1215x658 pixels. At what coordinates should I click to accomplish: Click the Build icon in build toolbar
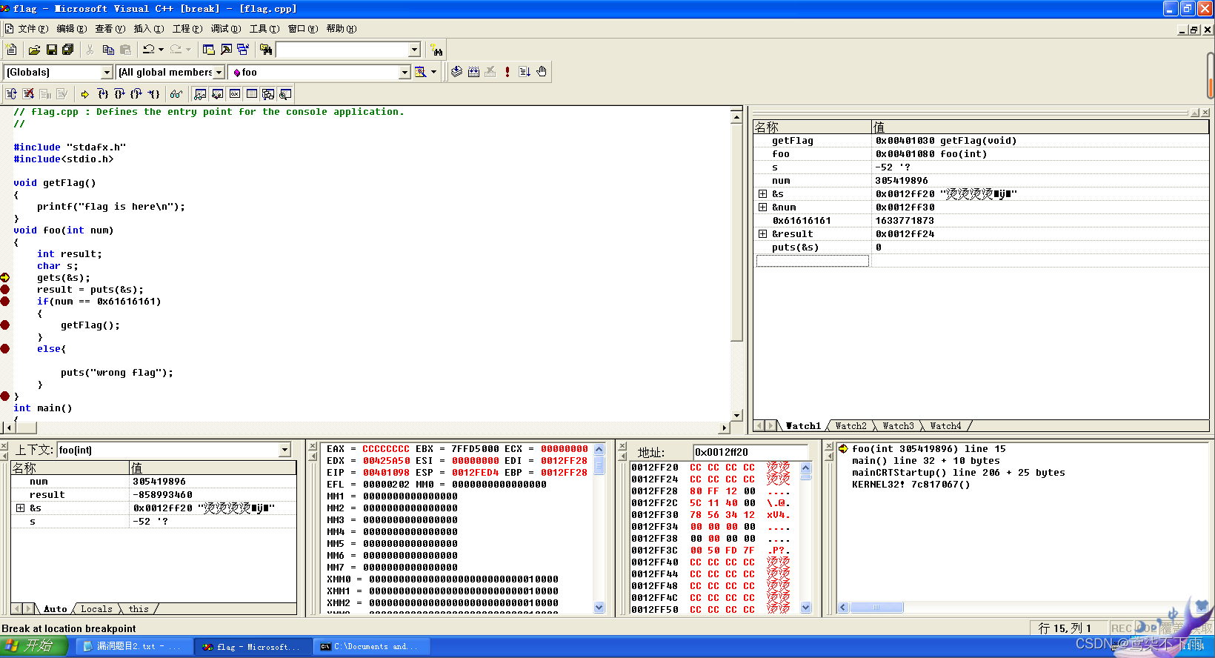473,72
